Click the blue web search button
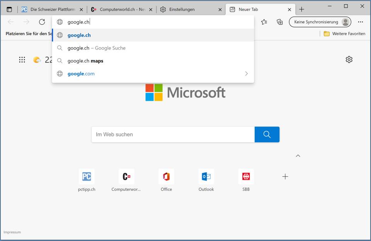 point(267,135)
